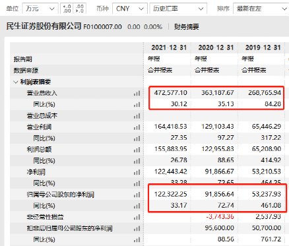Screen dimensions: 289x246
Task: Select the cell 53,210.53
Action: (267, 171)
